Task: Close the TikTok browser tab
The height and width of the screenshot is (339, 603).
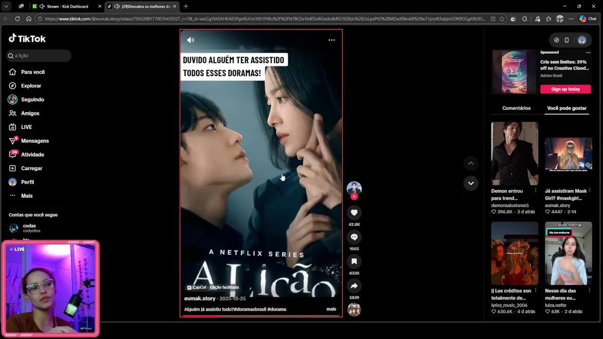Action: point(175,6)
